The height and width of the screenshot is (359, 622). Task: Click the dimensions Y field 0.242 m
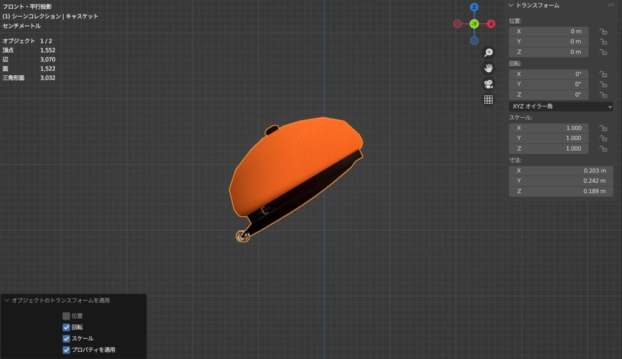click(x=561, y=181)
